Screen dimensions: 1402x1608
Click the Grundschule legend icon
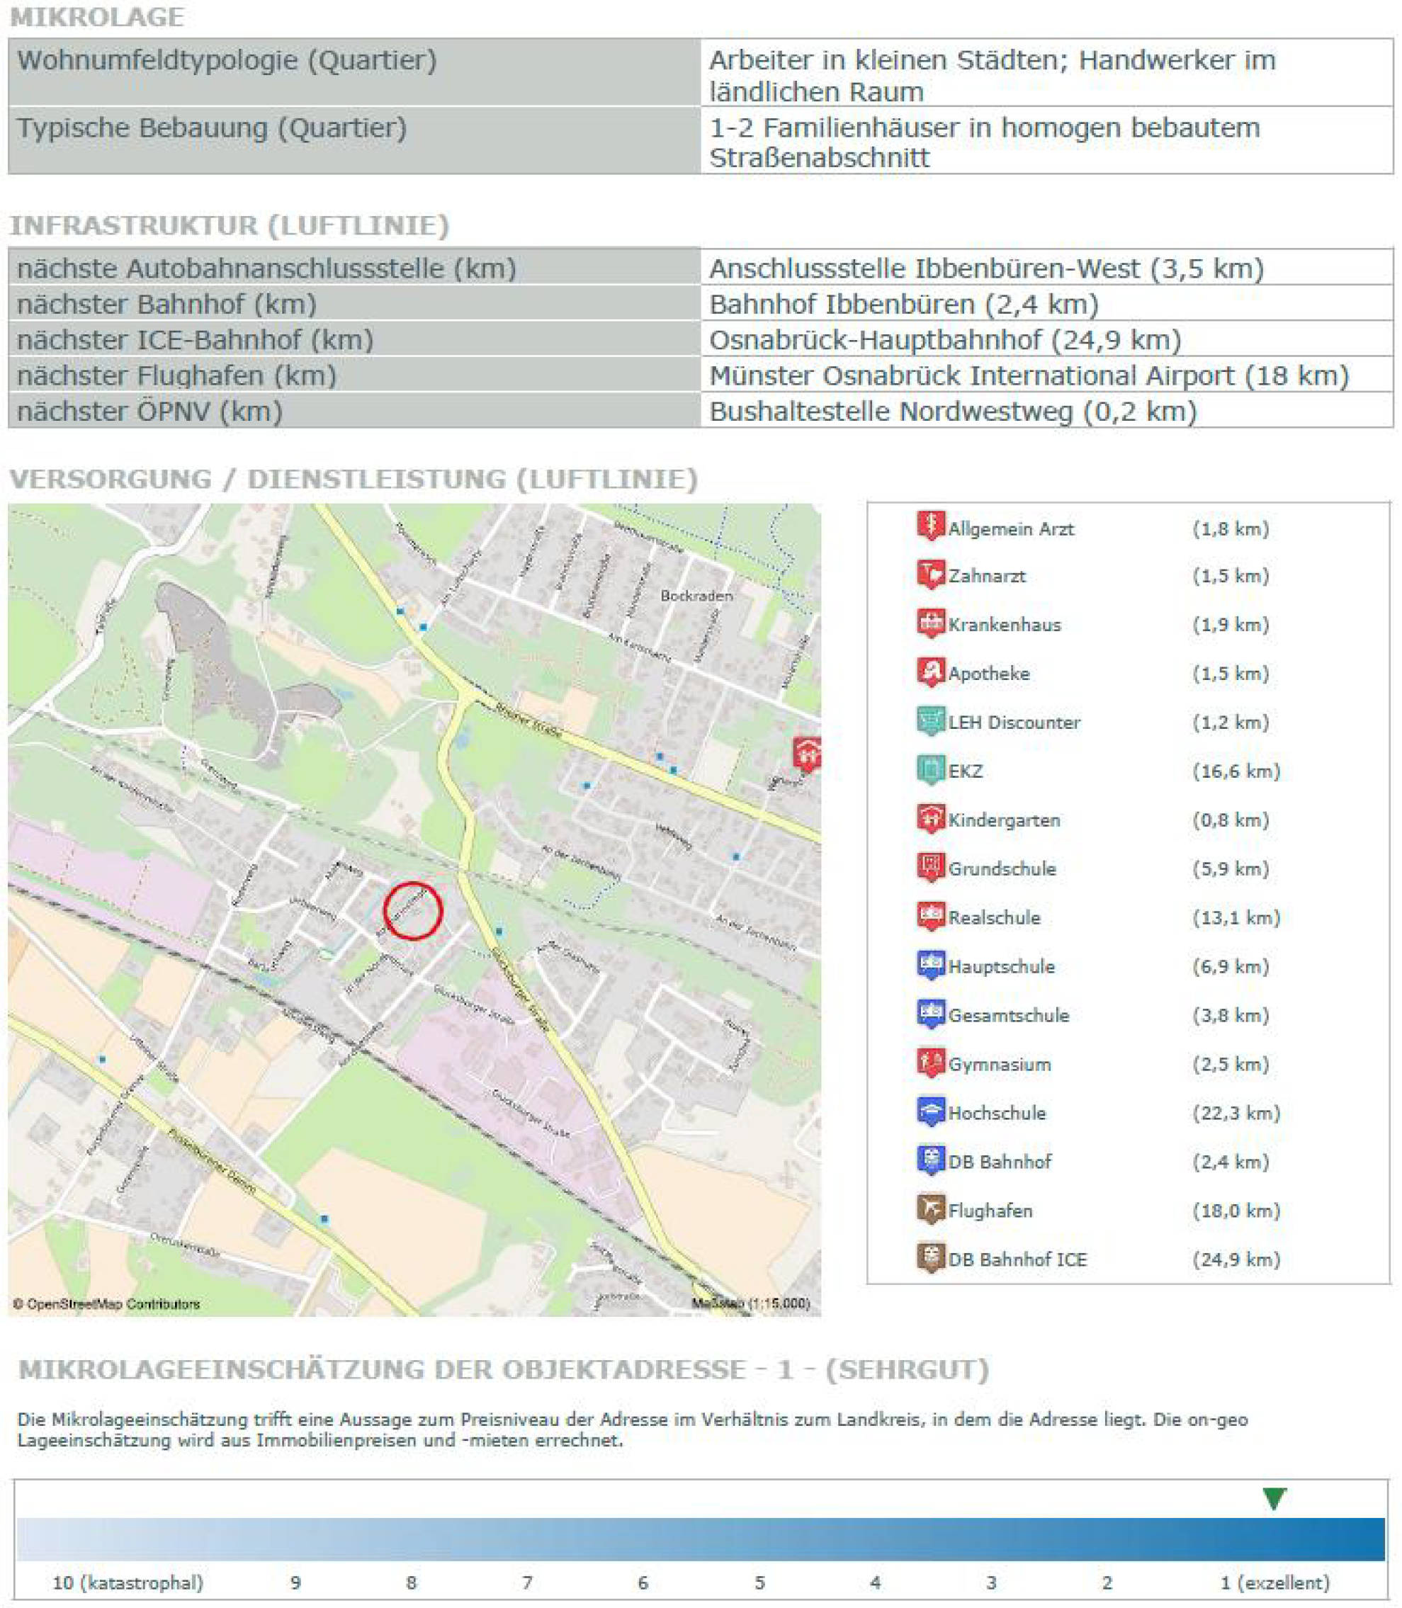coord(930,868)
